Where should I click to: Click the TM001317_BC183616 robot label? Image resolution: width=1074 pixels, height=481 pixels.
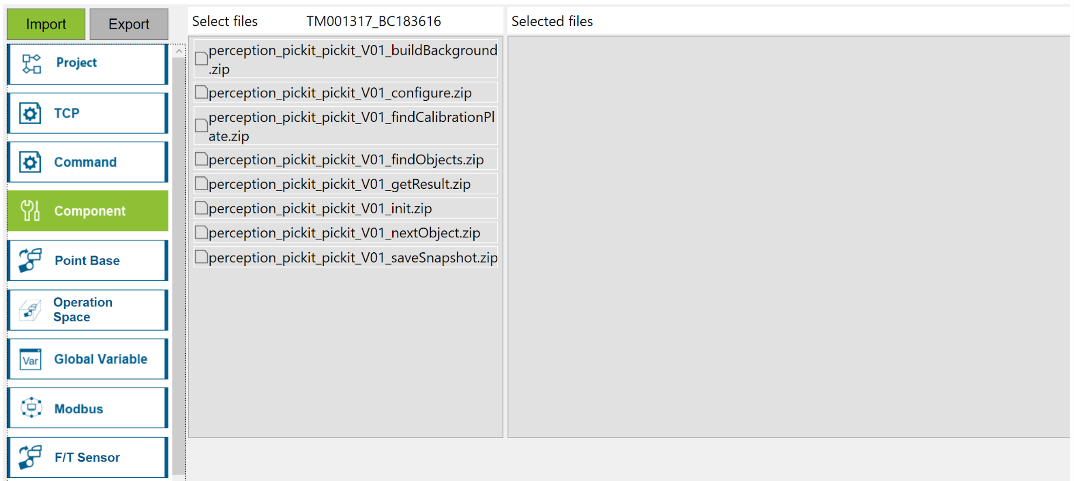tap(373, 21)
